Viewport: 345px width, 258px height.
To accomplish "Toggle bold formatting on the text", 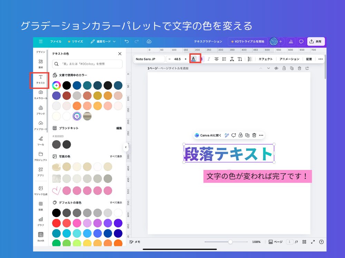I will [x=201, y=59].
